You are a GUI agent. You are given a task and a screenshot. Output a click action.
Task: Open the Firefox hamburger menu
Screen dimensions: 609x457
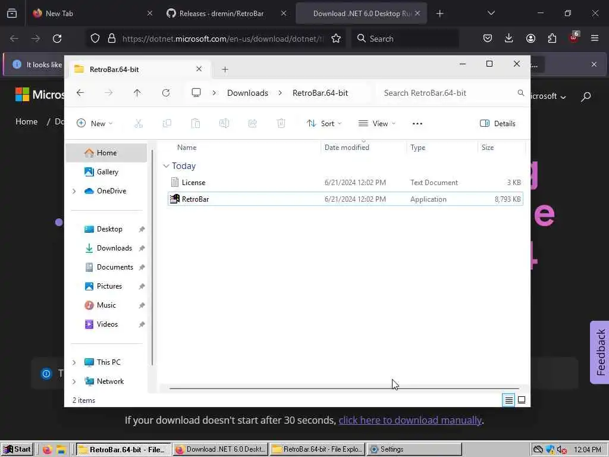click(595, 38)
